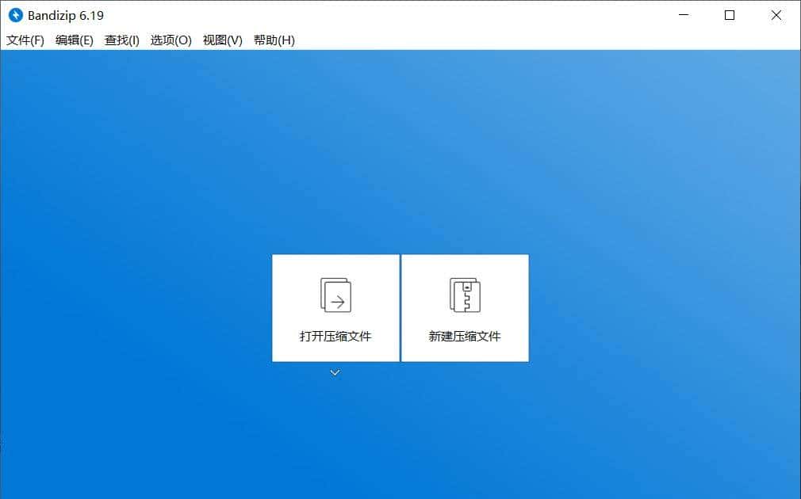Minimize the Bandizip window

point(684,15)
